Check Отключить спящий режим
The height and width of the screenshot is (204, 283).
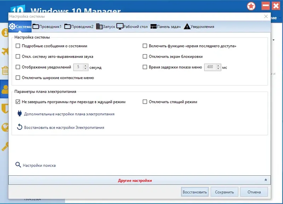pos(145,102)
